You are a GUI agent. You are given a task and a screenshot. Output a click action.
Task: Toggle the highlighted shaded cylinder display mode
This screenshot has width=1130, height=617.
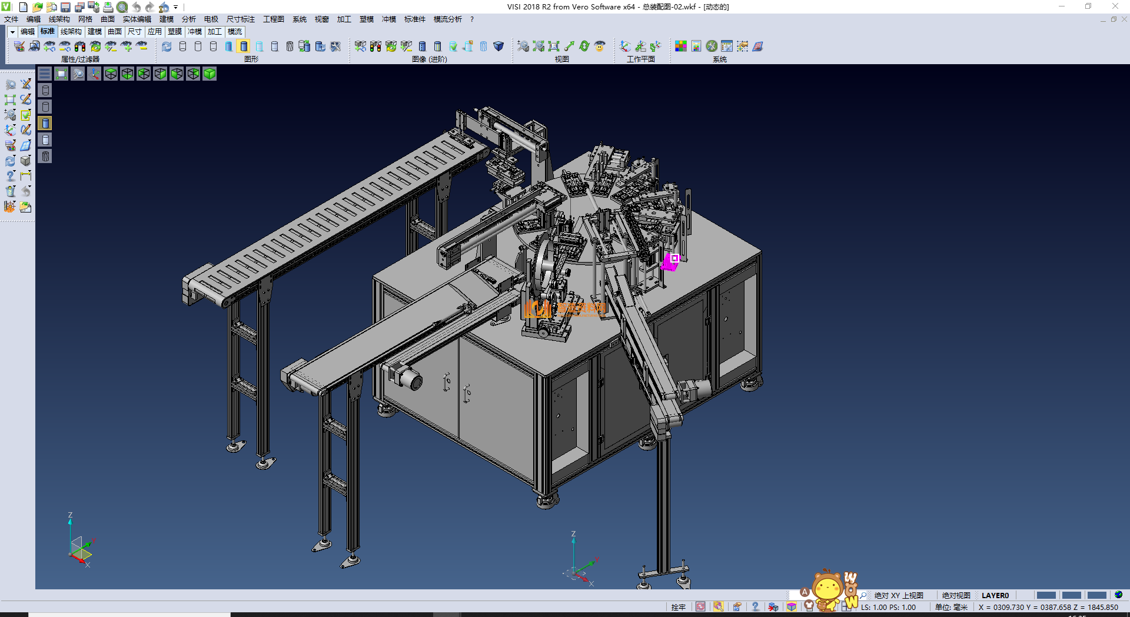244,47
